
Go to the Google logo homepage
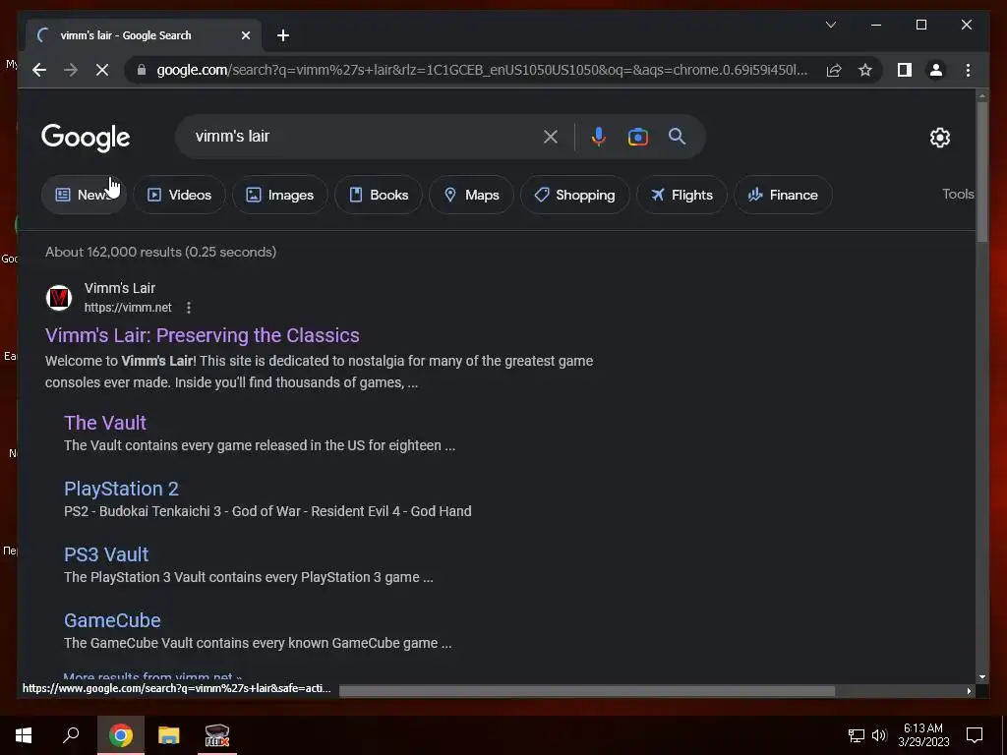click(86, 138)
